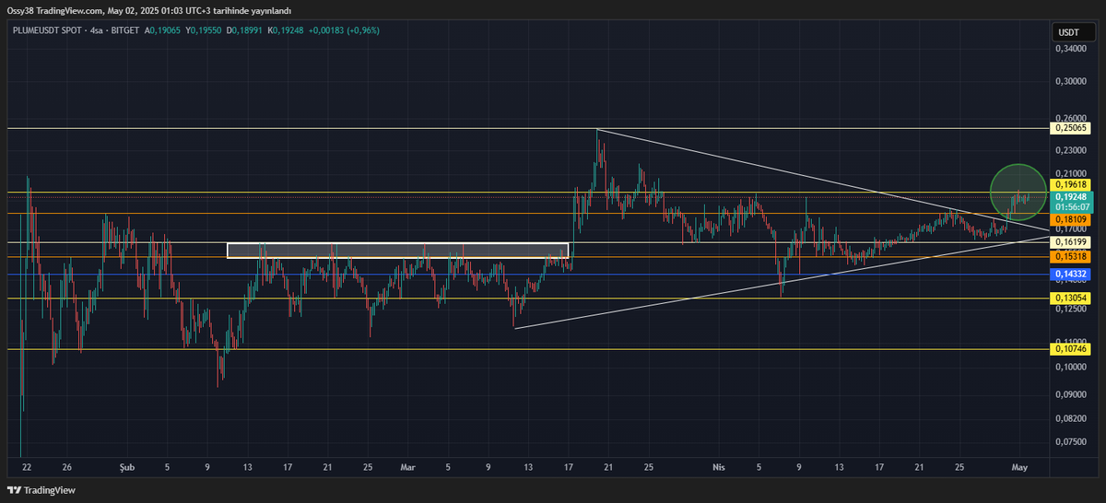Click the TradingView logo at bottom left
This screenshot has height=503, width=1106.
[x=41, y=490]
